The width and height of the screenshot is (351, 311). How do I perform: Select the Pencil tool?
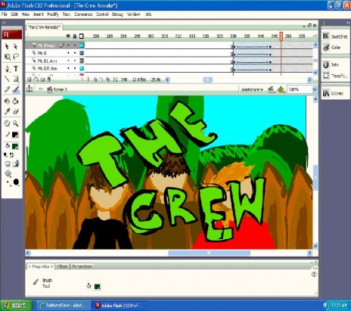click(x=7, y=89)
